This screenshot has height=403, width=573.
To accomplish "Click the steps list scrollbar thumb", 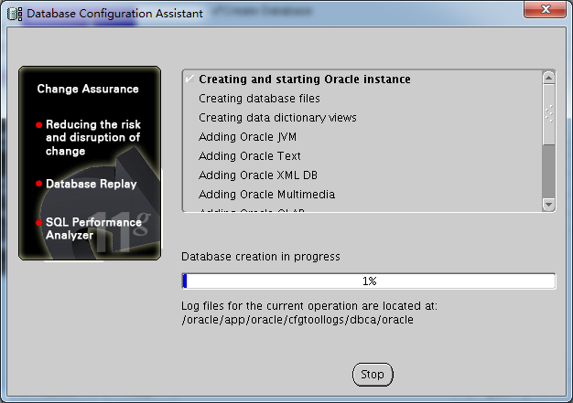I will pyautogui.click(x=548, y=114).
